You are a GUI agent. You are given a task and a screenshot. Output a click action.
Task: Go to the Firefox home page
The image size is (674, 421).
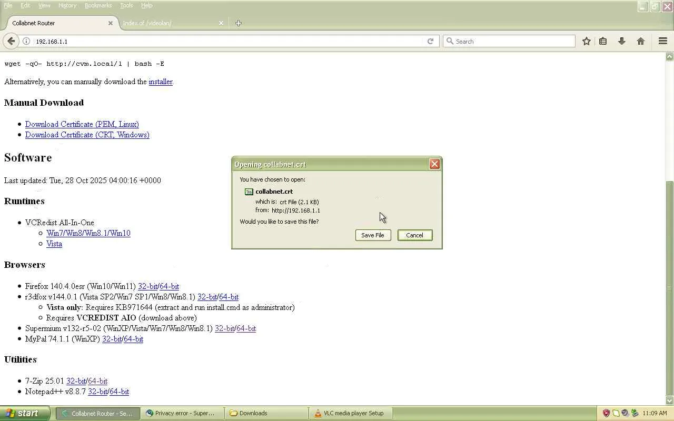pyautogui.click(x=641, y=41)
